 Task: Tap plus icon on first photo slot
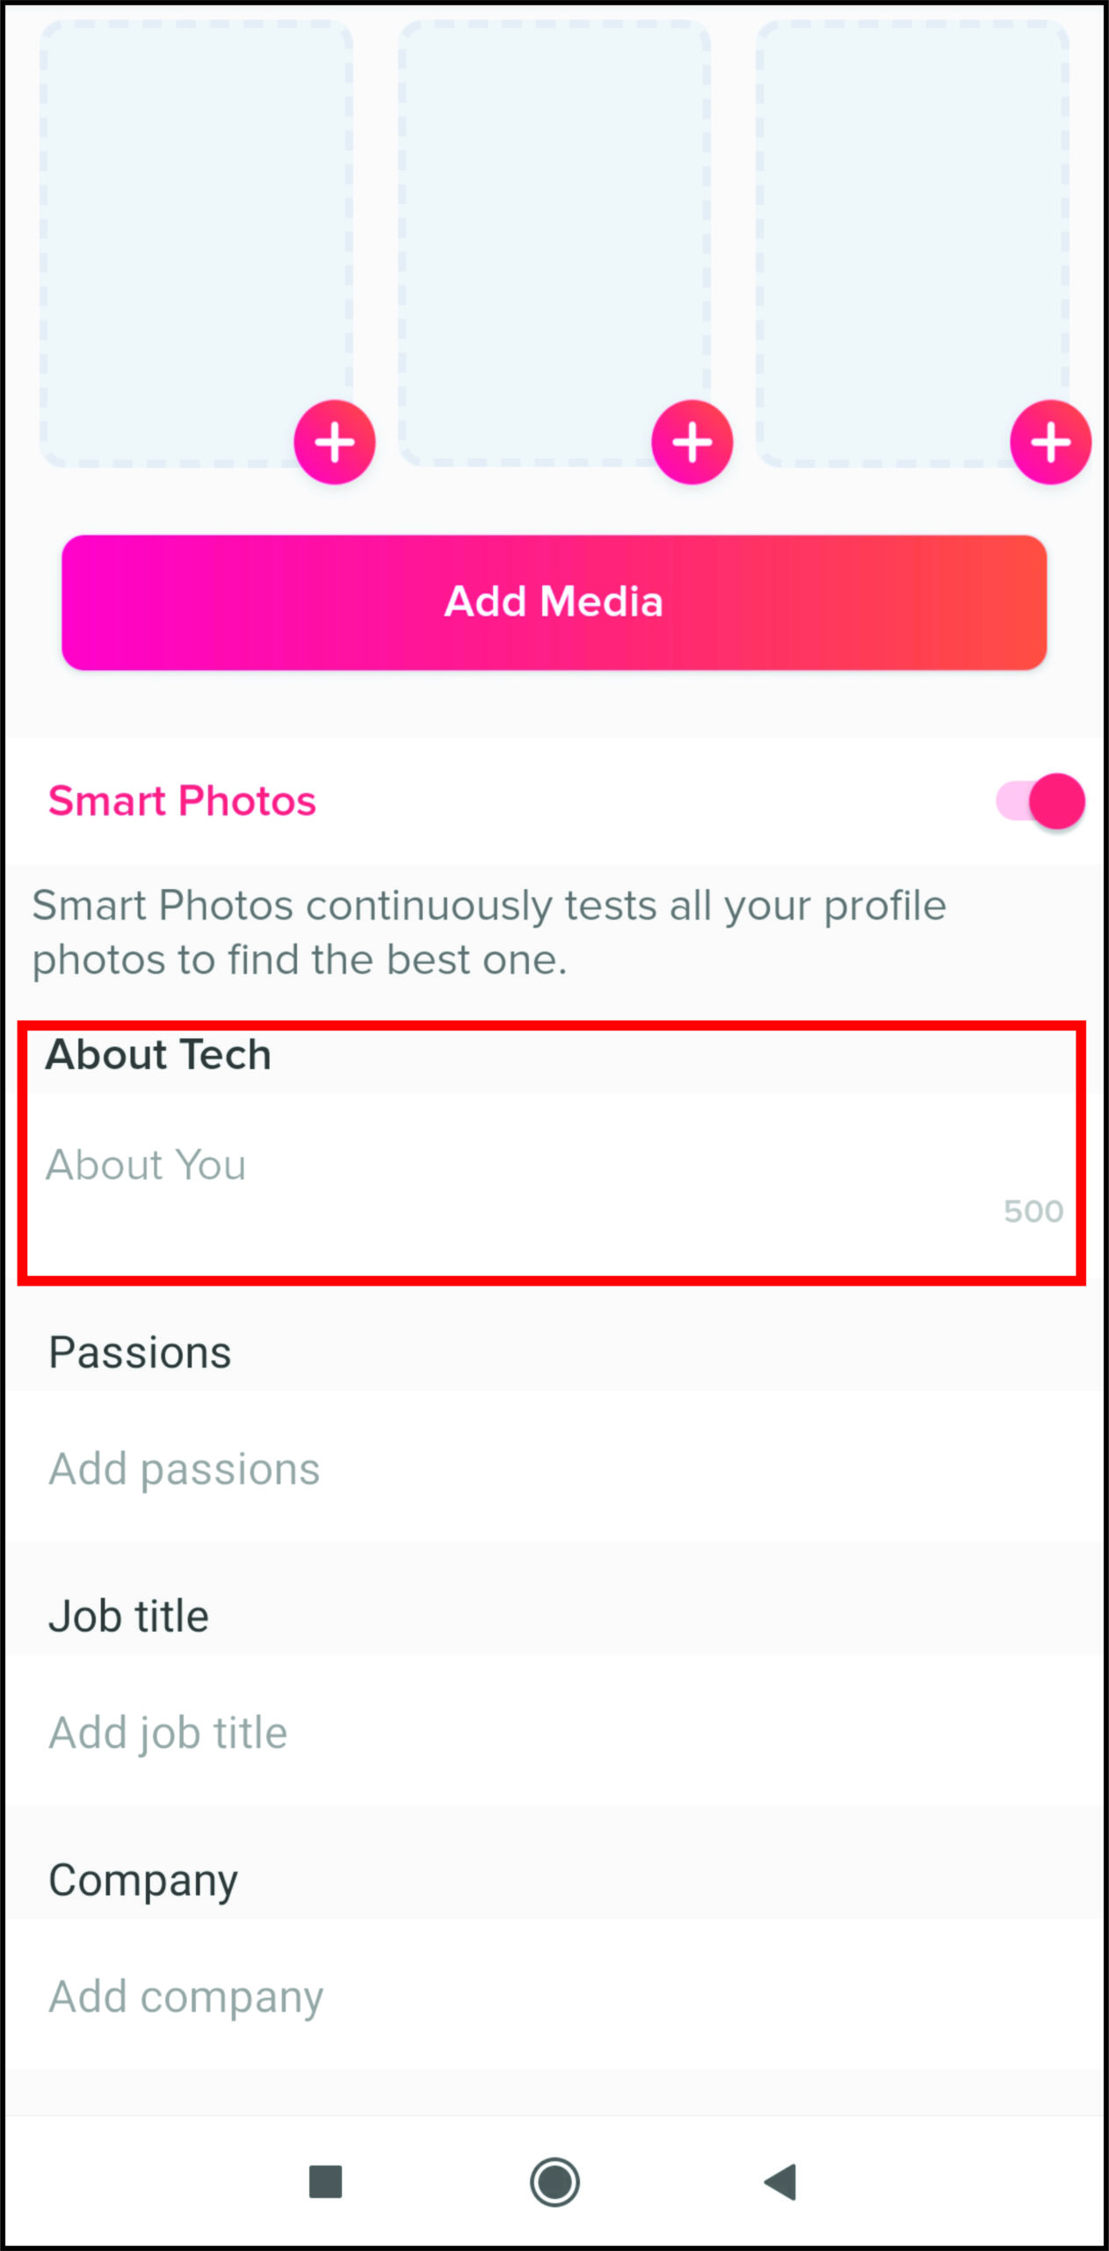click(x=335, y=442)
